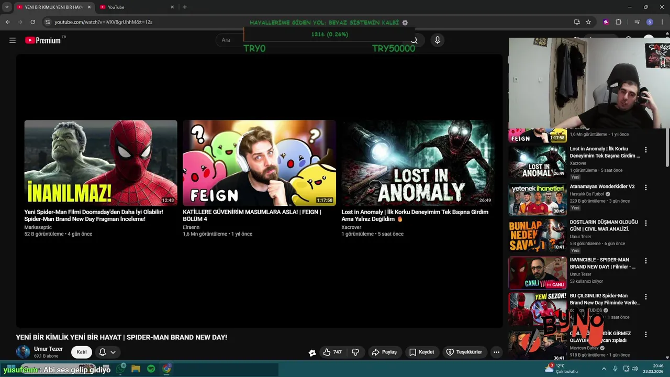670x377 pixels.
Task: Open Spotify from the taskbar
Action: [x=151, y=369]
